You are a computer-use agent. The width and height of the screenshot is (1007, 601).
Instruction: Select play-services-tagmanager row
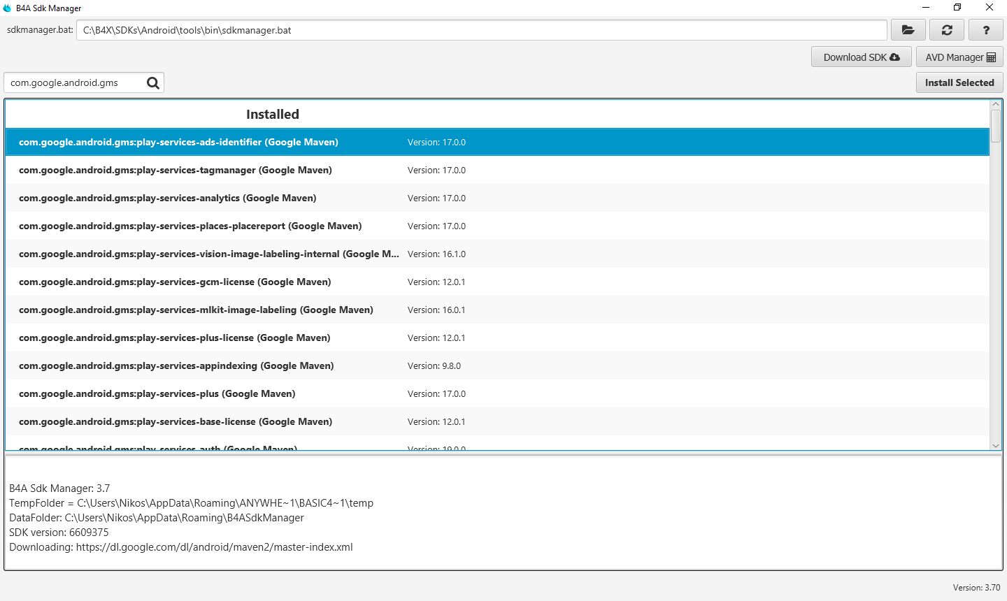[x=497, y=170]
